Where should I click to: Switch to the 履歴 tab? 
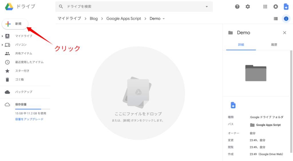(x=274, y=45)
